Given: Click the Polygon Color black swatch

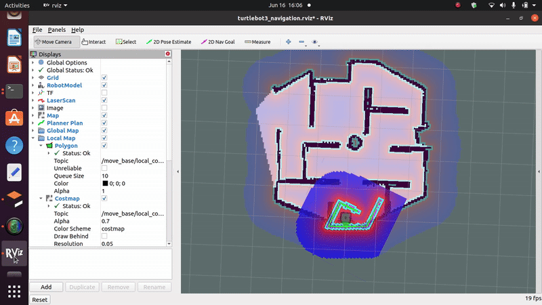Looking at the screenshot, I should pos(105,183).
